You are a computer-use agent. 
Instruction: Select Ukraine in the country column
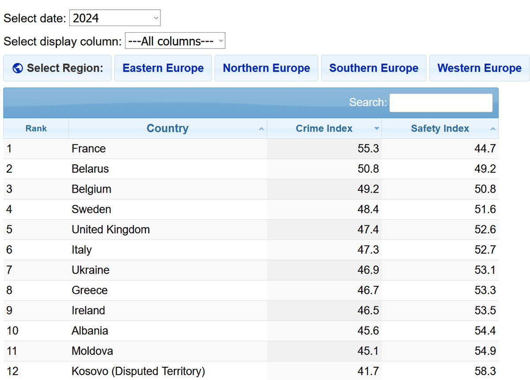[x=91, y=270]
